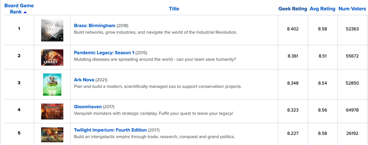
Task: Click Brass: Birmingham's 52363 voter count
Action: (x=352, y=29)
